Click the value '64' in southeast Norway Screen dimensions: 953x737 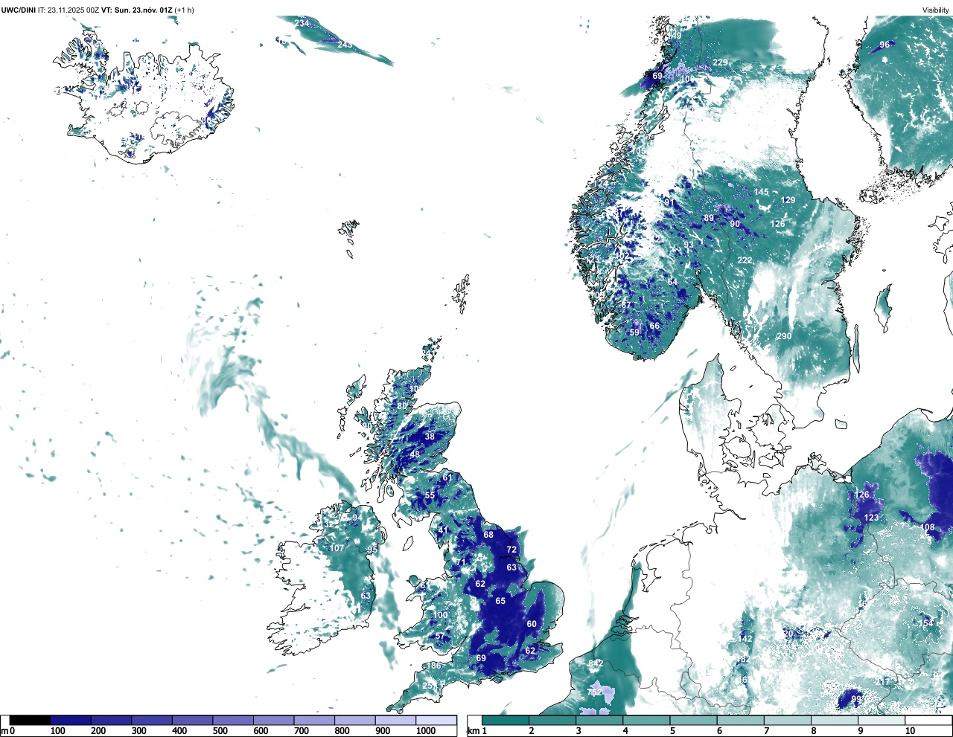673,282
